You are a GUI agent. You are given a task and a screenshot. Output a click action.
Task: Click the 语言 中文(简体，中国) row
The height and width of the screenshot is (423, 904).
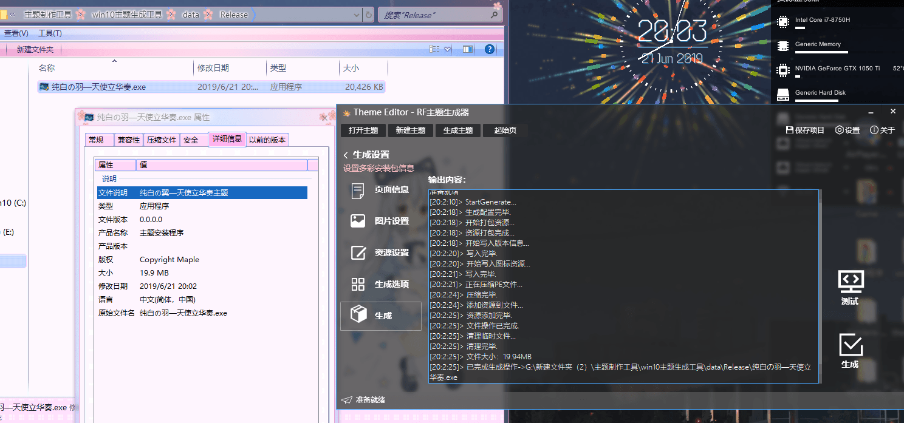(x=202, y=300)
